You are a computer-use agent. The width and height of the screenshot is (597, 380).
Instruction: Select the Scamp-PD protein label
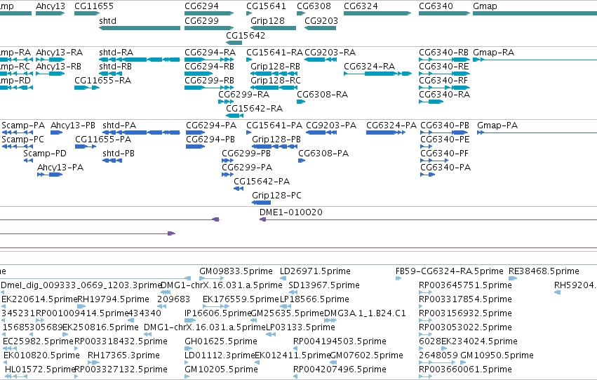click(x=44, y=154)
